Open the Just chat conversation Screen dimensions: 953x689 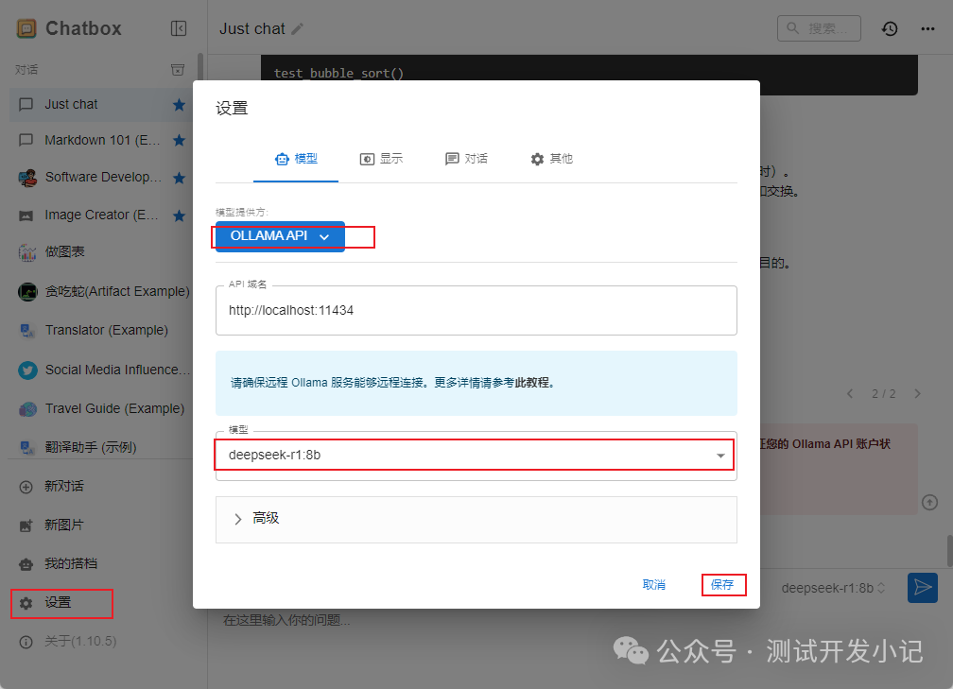pos(101,105)
